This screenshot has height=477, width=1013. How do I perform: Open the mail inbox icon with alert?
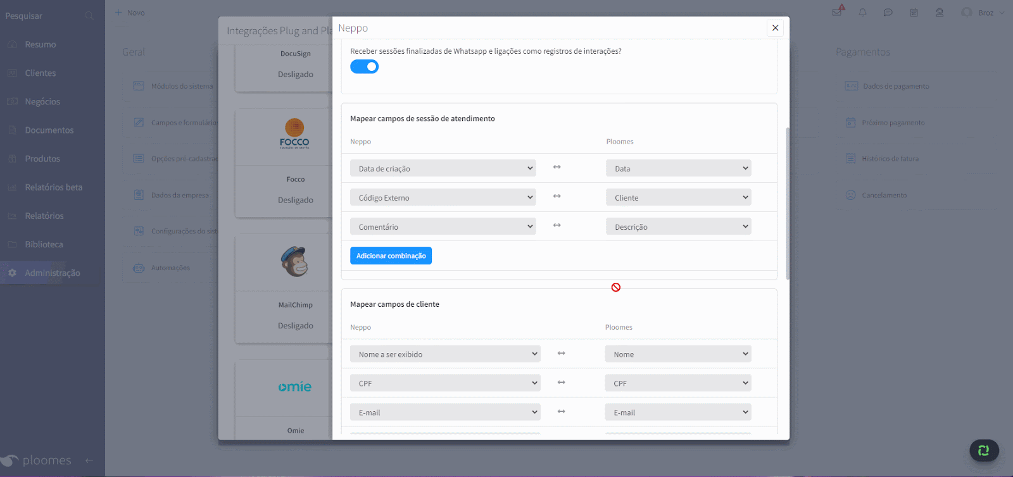pyautogui.click(x=837, y=12)
